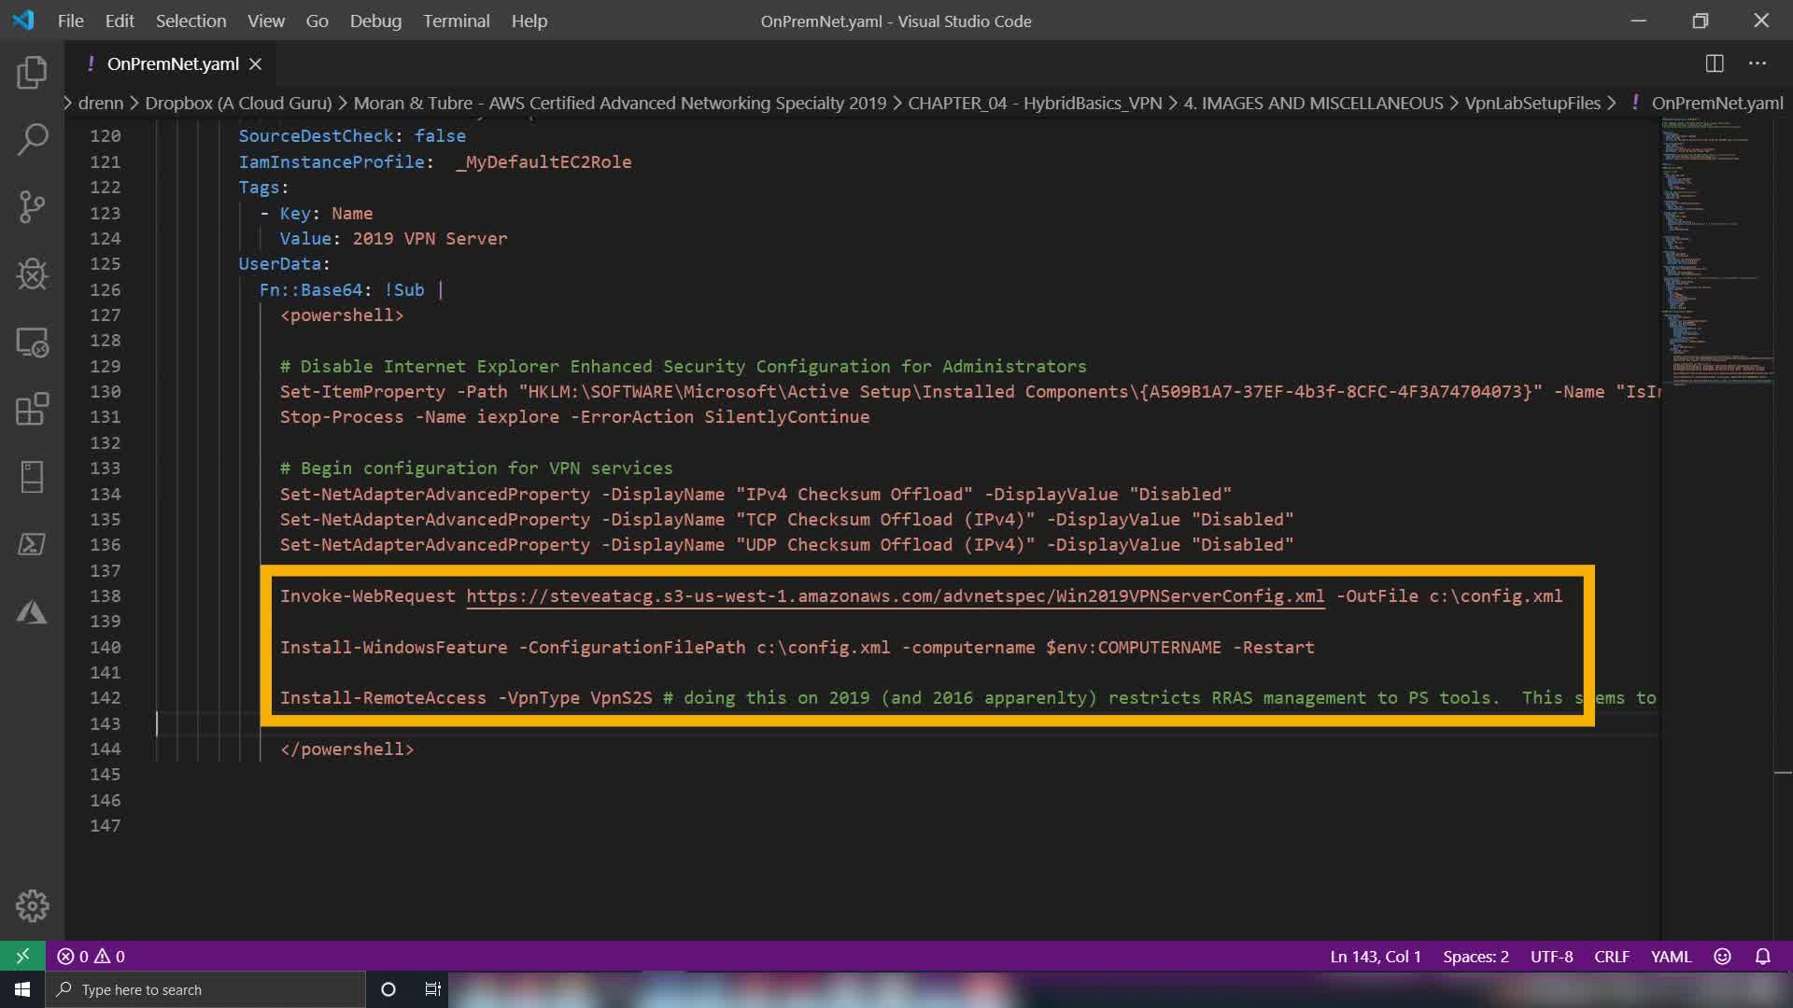Open editor More Actions ellipsis

click(1758, 63)
